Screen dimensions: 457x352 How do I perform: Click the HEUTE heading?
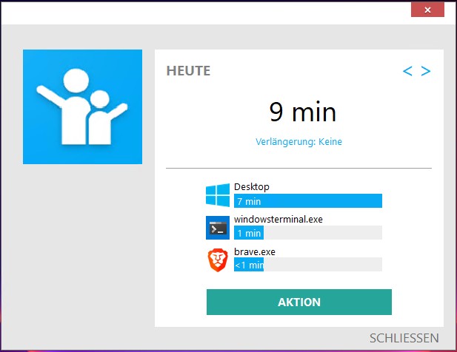click(188, 71)
